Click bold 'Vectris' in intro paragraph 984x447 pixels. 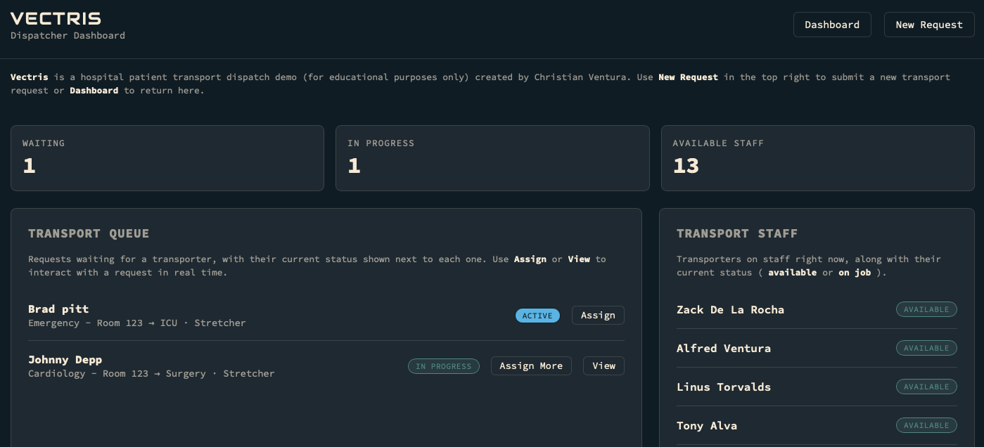point(30,77)
